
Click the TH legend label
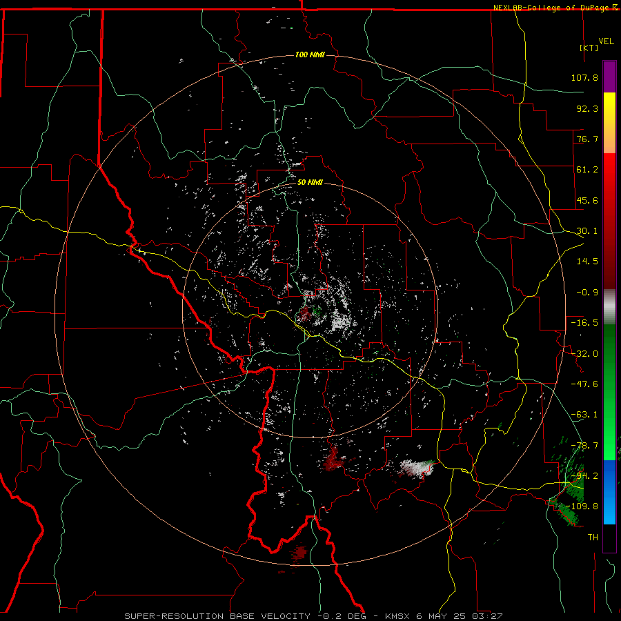[x=593, y=538]
